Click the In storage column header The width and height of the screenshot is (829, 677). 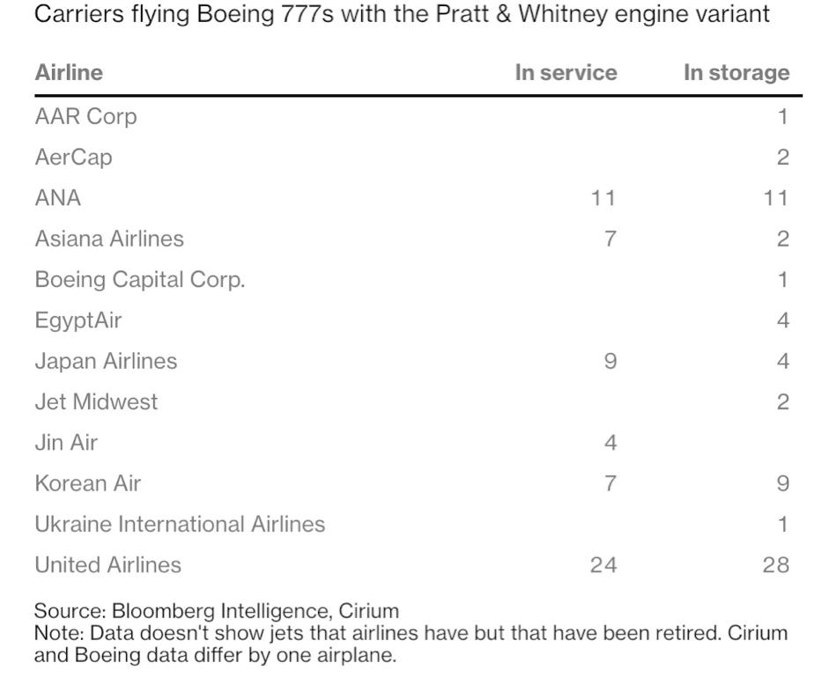(x=736, y=72)
